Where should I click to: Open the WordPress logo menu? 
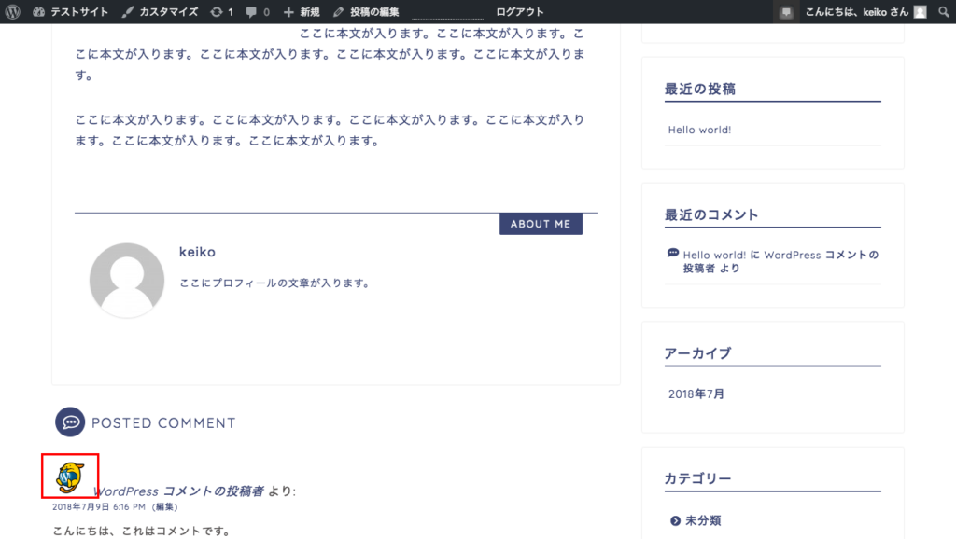point(13,11)
